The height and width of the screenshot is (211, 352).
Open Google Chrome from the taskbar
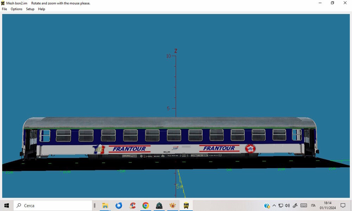(x=146, y=205)
